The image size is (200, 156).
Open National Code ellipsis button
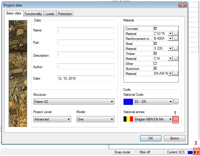pyautogui.click(x=176, y=102)
